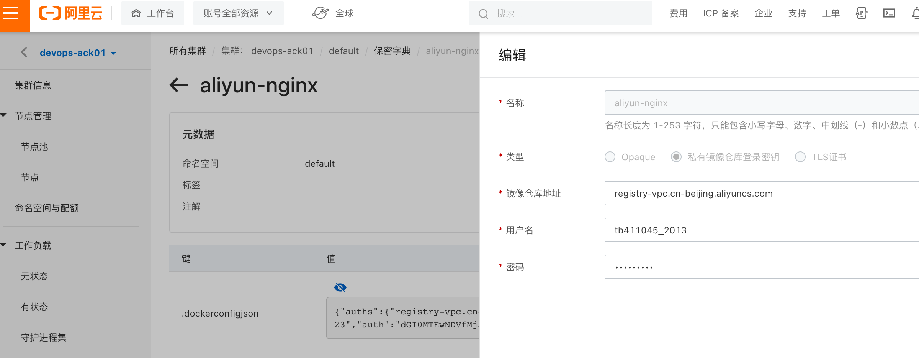919x358 pixels.
Task: Collapse the 工作负载 sidebar section
Action: pyautogui.click(x=4, y=245)
